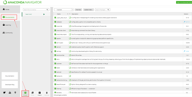Collapse the environments panel with the chevron

[52, 52]
